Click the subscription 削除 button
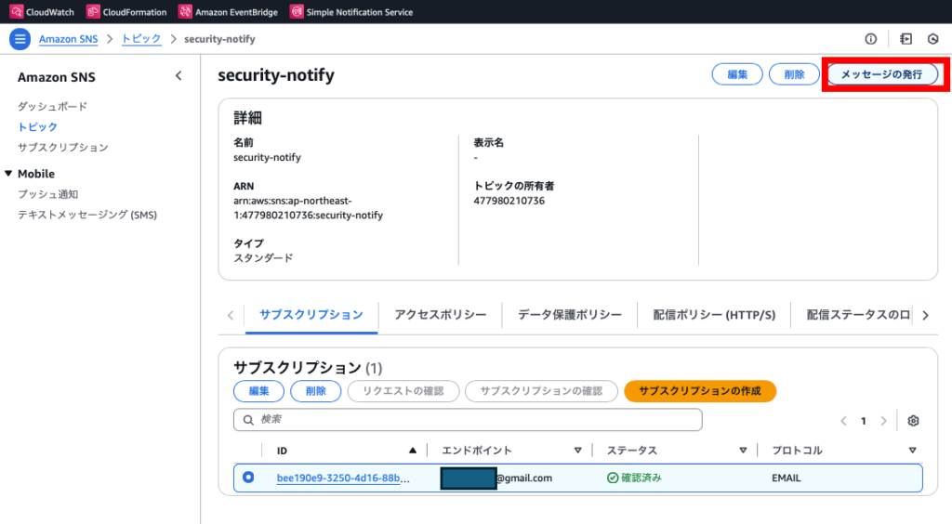 tap(316, 391)
